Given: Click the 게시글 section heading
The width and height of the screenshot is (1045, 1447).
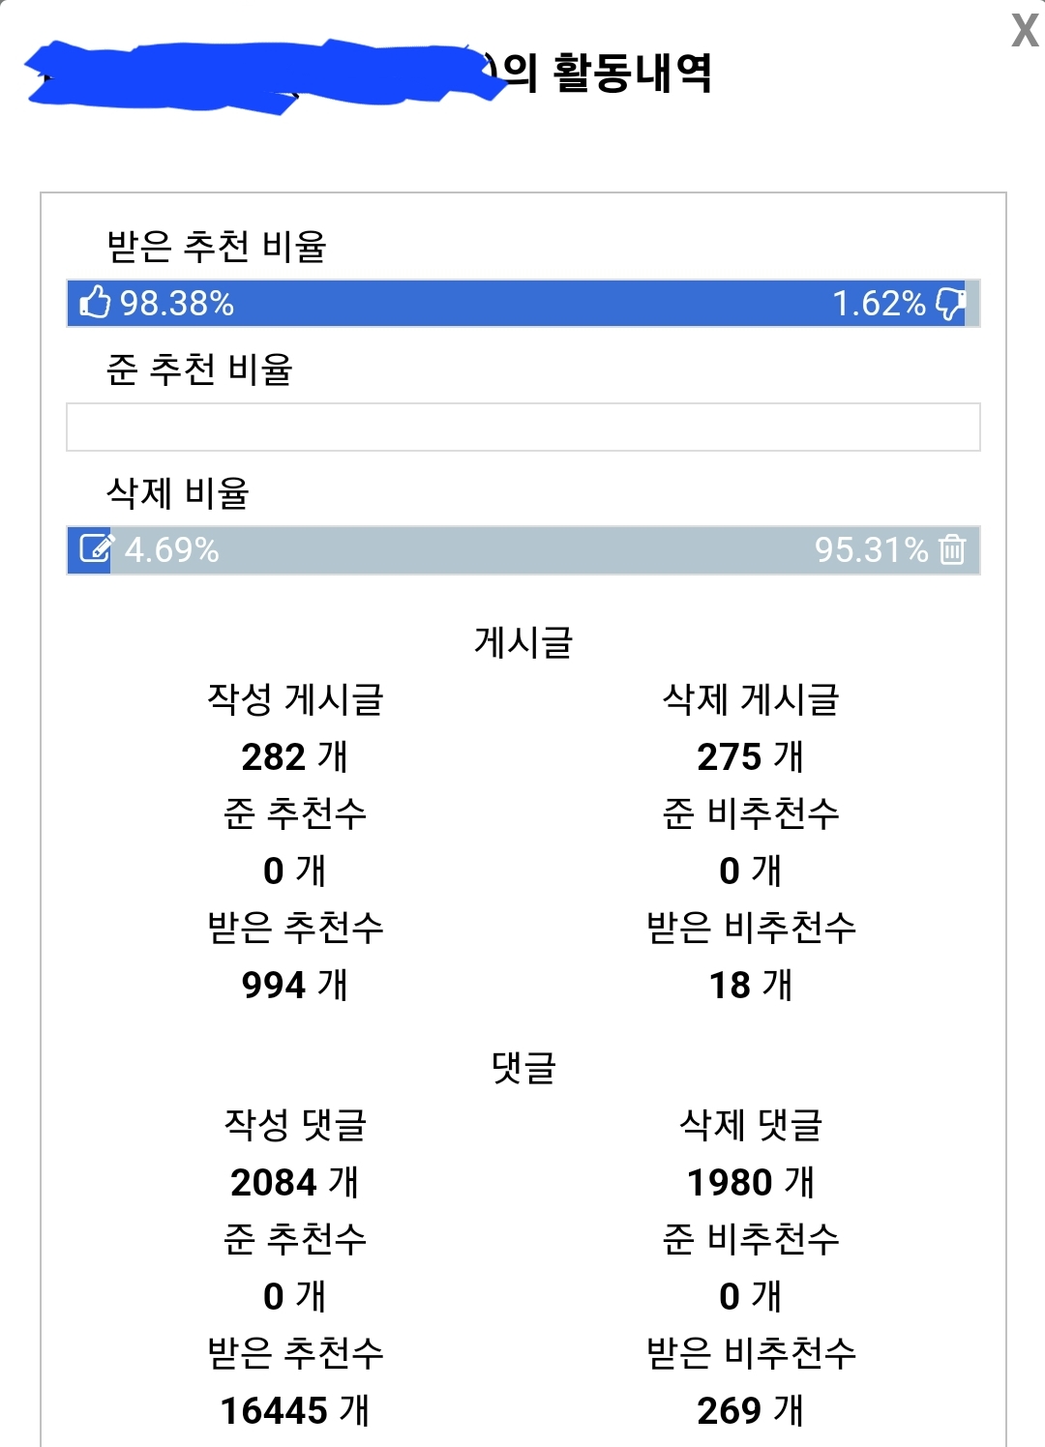Looking at the screenshot, I should tap(523, 642).
